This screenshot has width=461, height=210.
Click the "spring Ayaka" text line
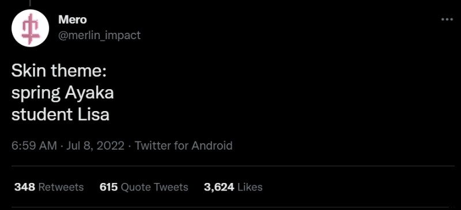click(63, 94)
